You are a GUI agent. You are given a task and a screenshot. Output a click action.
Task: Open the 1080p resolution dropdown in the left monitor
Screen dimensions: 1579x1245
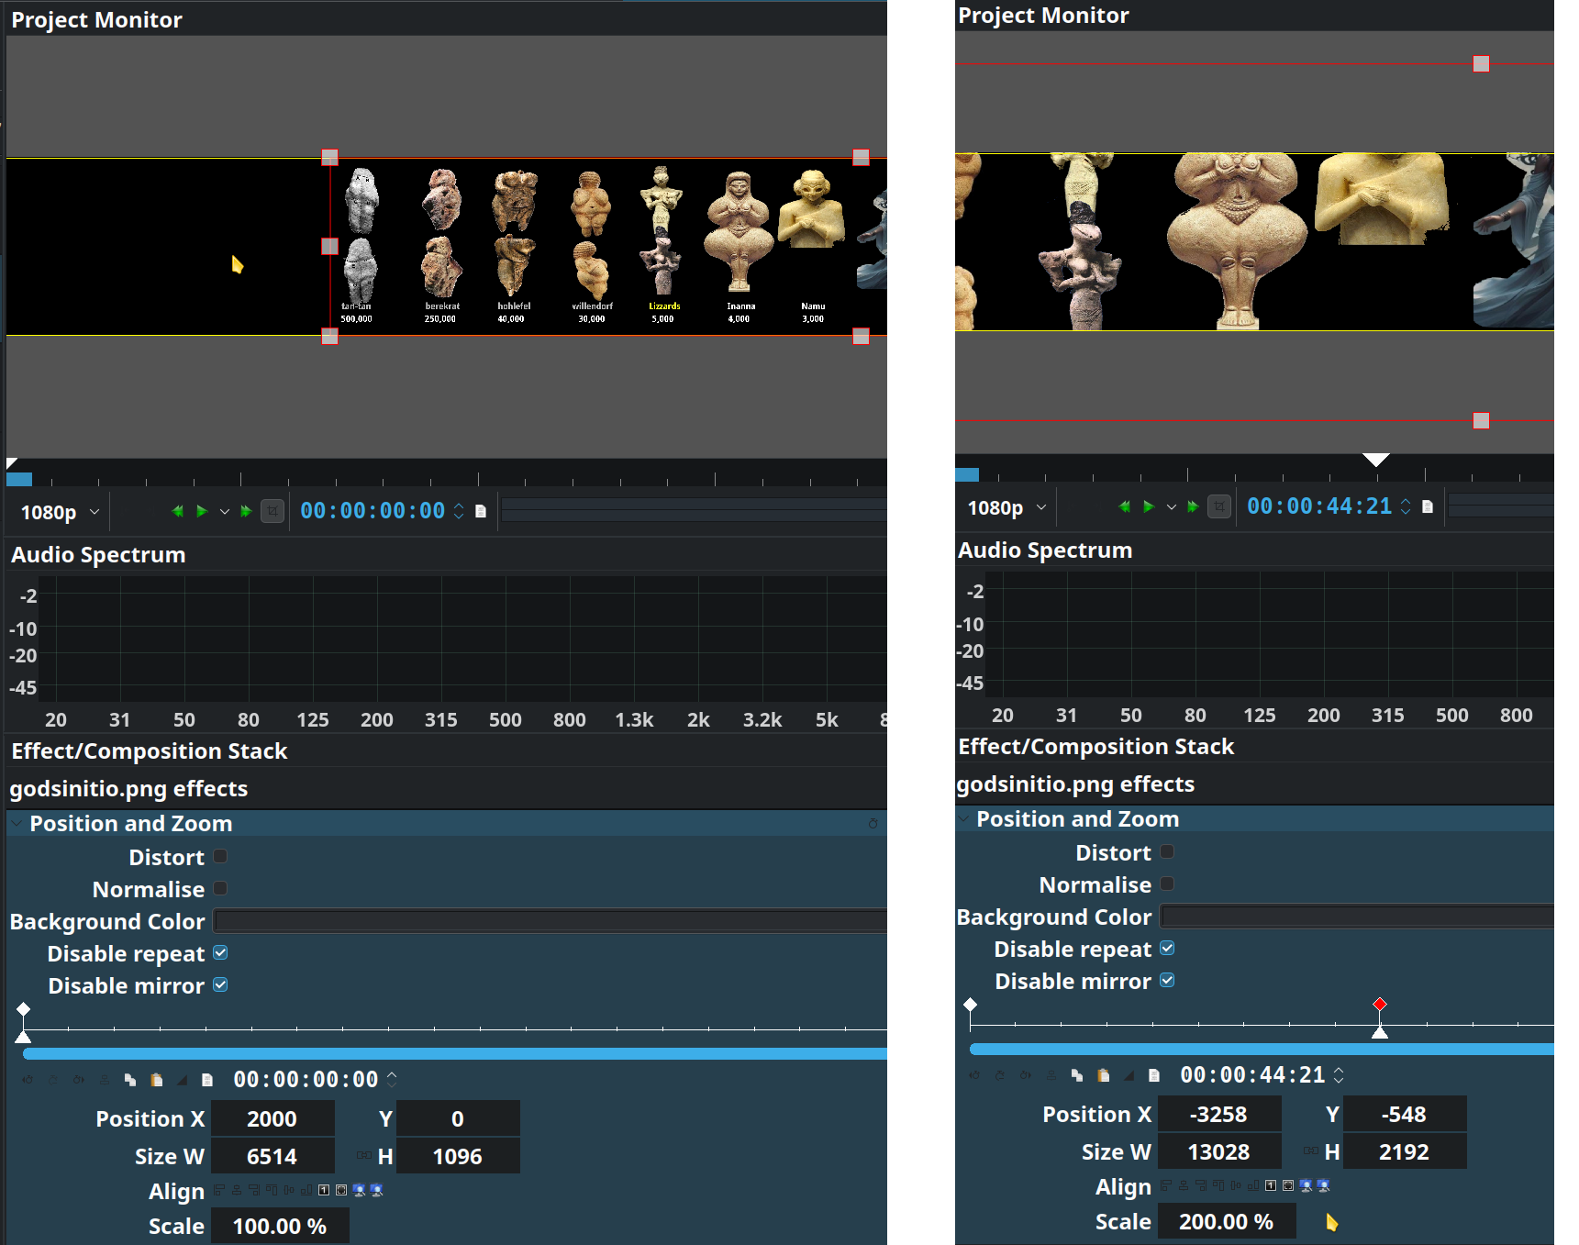point(60,512)
